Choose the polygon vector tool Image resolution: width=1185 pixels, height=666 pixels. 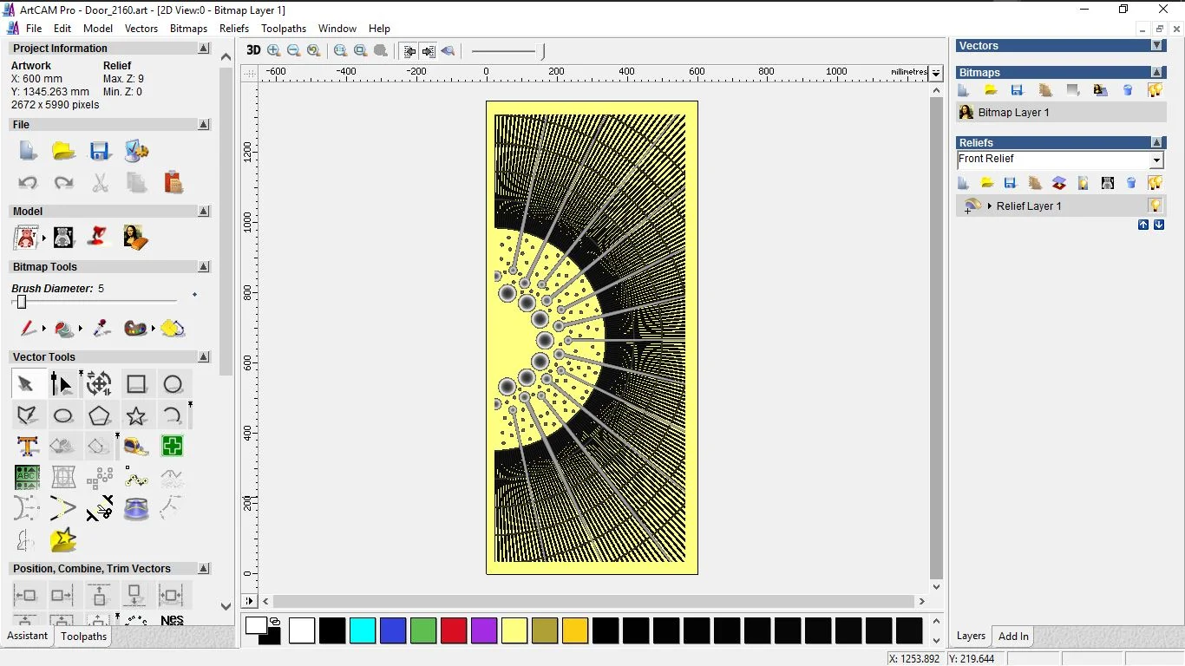pyautogui.click(x=100, y=416)
